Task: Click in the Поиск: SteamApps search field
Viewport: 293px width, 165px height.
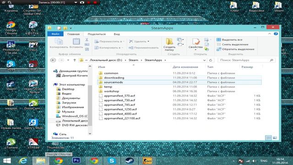Action: [246, 60]
